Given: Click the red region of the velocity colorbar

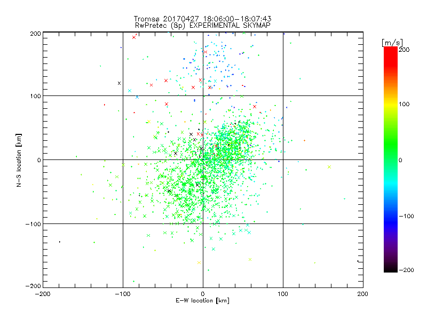Looking at the screenshot, I should point(391,56).
